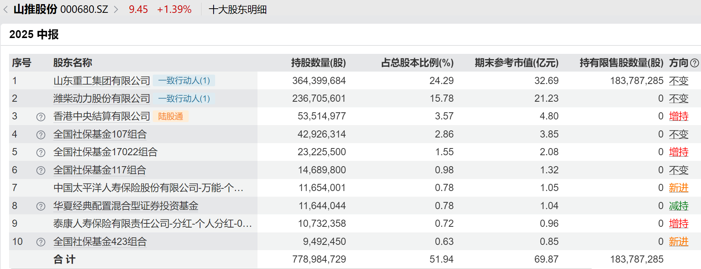Viewport: 701px width, 269px height.
Task: Click the 山推股份 stock name title
Action: [x=36, y=9]
